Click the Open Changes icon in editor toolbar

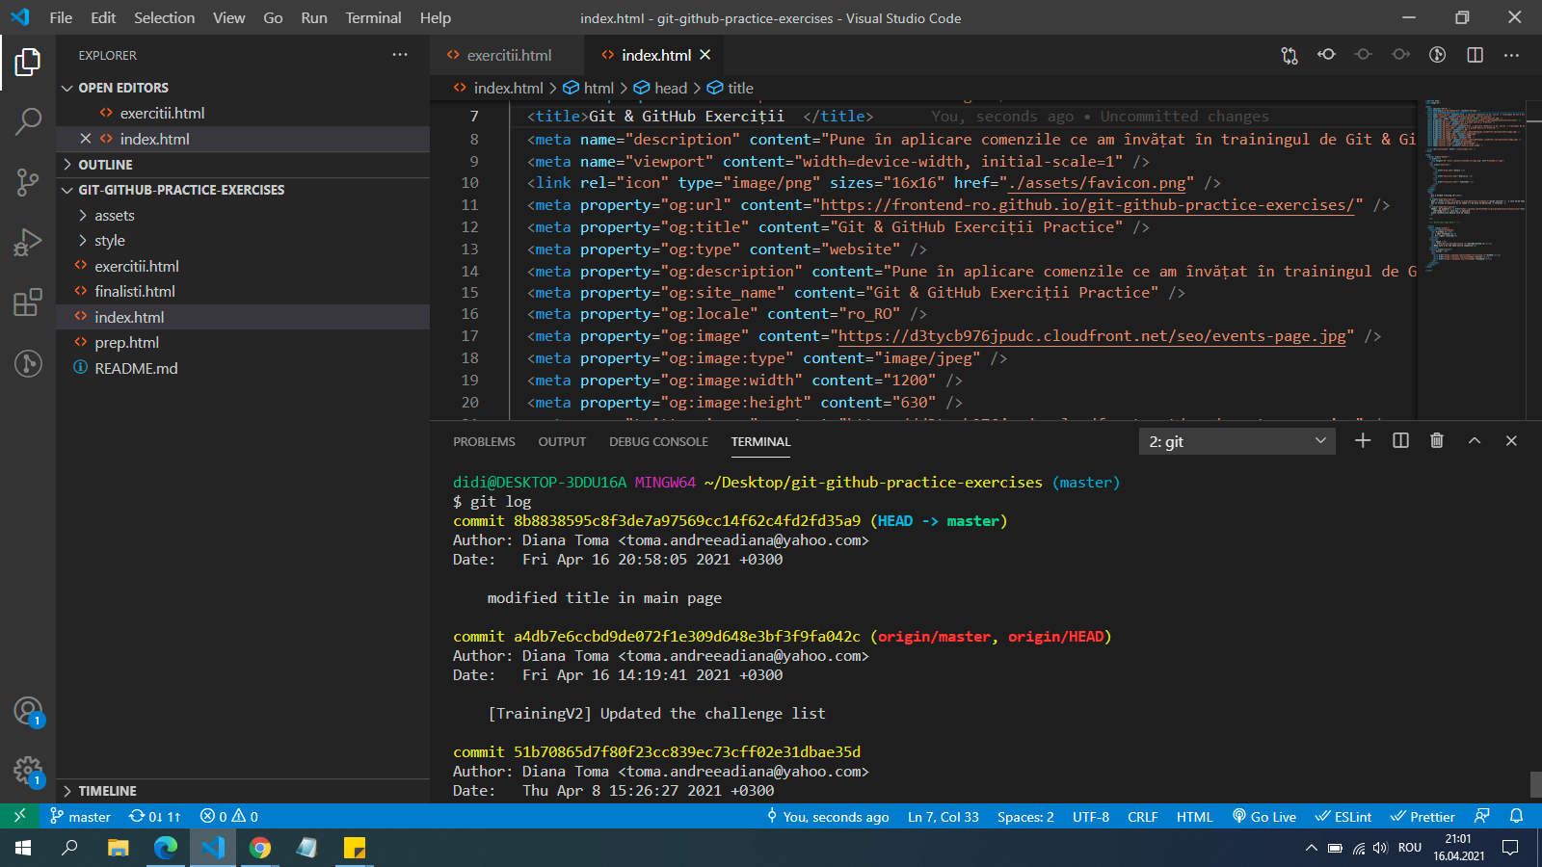tap(1289, 55)
